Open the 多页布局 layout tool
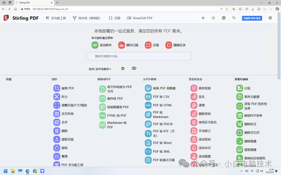Image resolution: width=281 pixels, height=175 pixels. pos(64,114)
